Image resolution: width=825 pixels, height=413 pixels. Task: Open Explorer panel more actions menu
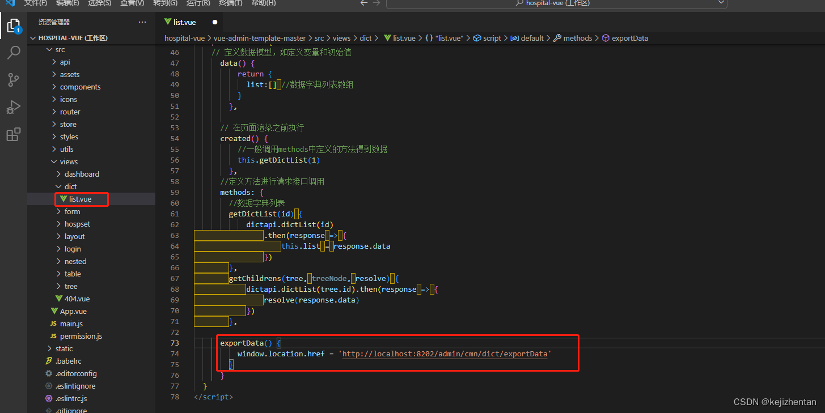[x=142, y=22]
